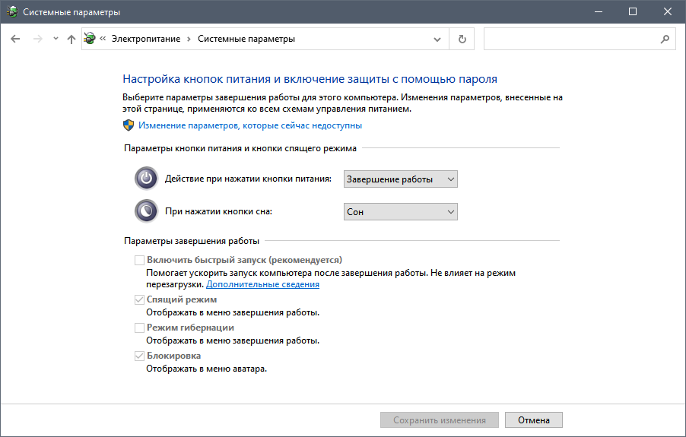Click the magnifier search icon

[x=665, y=39]
